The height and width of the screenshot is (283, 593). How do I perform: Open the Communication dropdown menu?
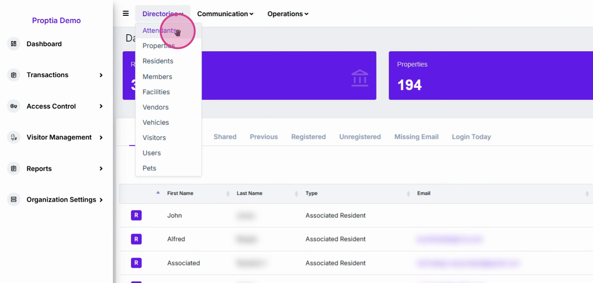click(225, 14)
